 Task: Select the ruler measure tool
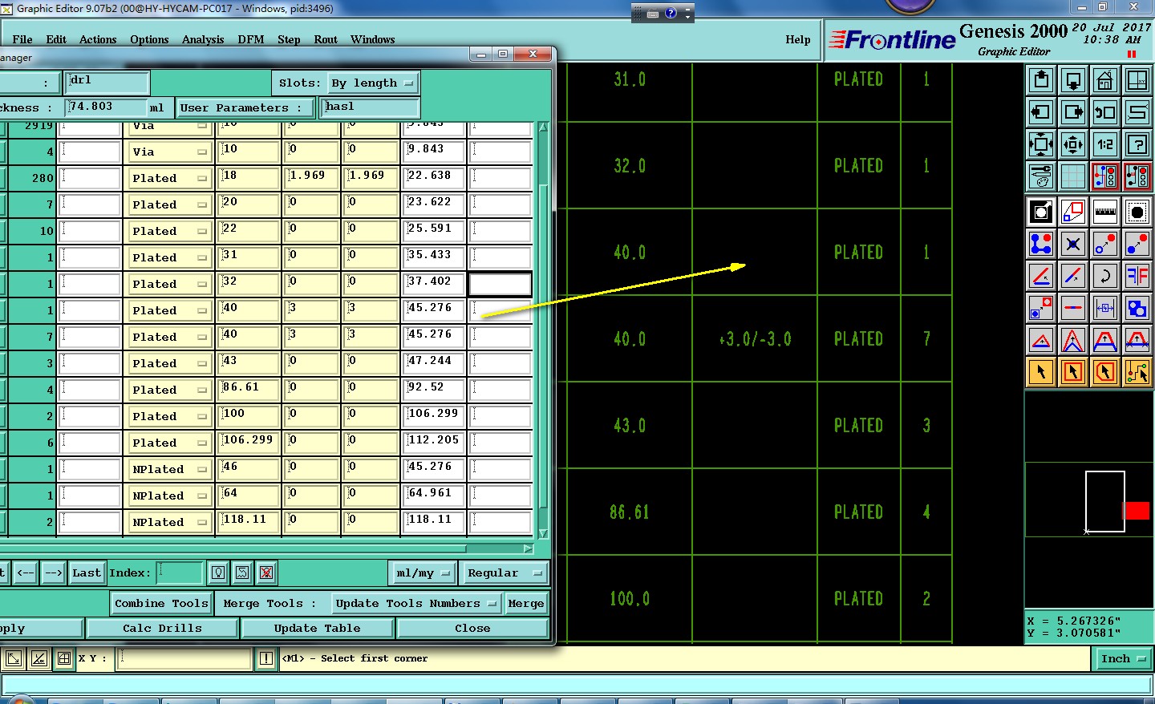coord(1105,212)
